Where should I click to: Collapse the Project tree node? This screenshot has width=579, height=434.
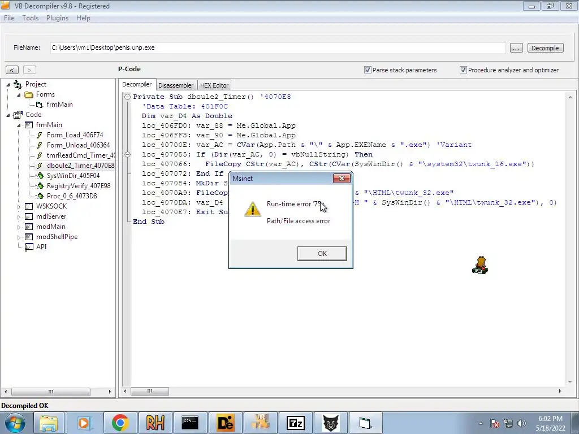pos(8,85)
